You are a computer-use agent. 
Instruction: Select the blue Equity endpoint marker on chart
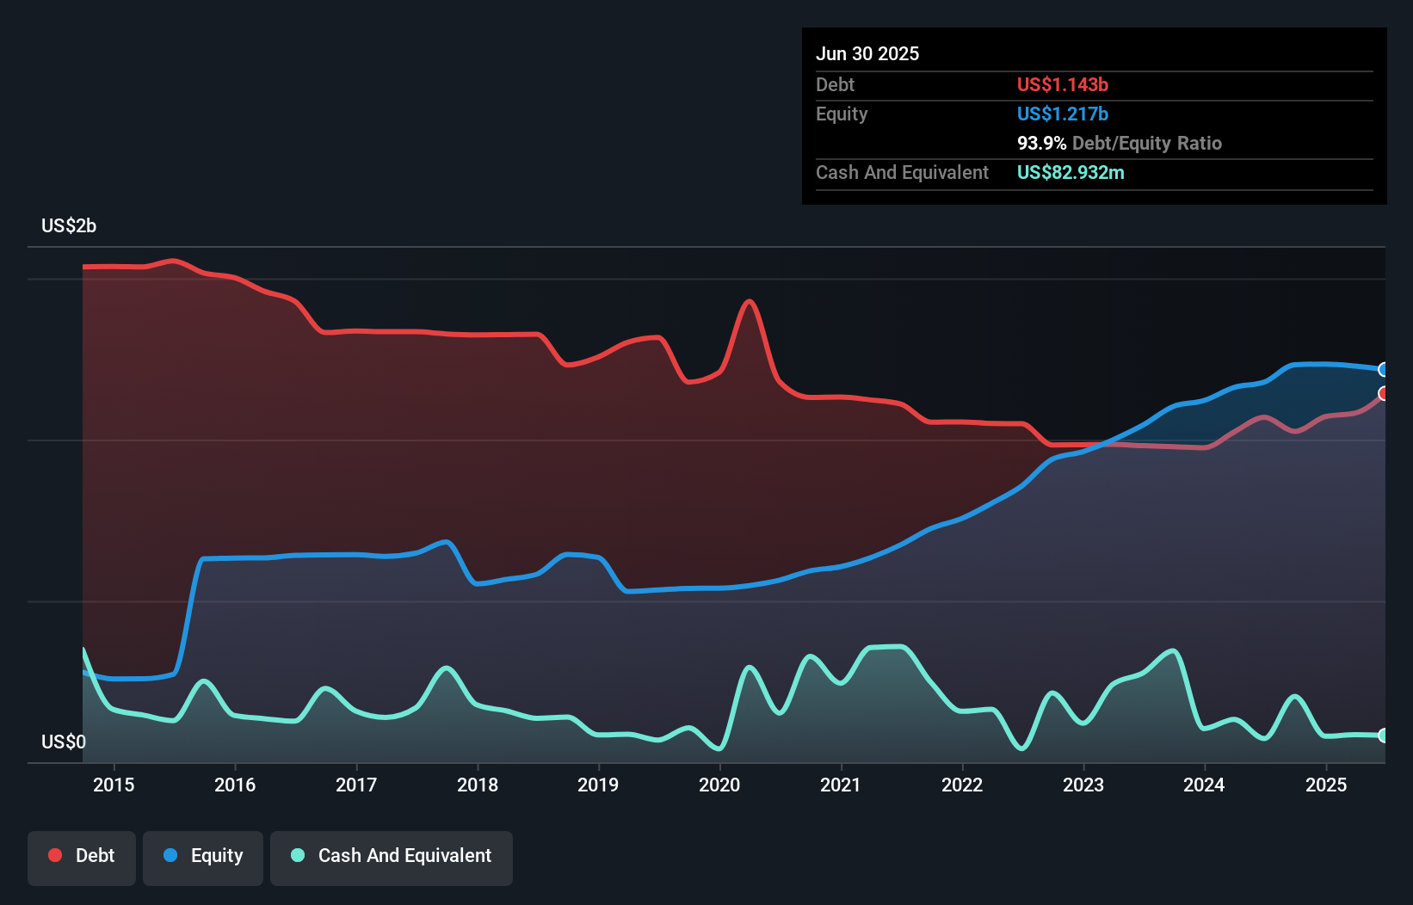(x=1384, y=370)
